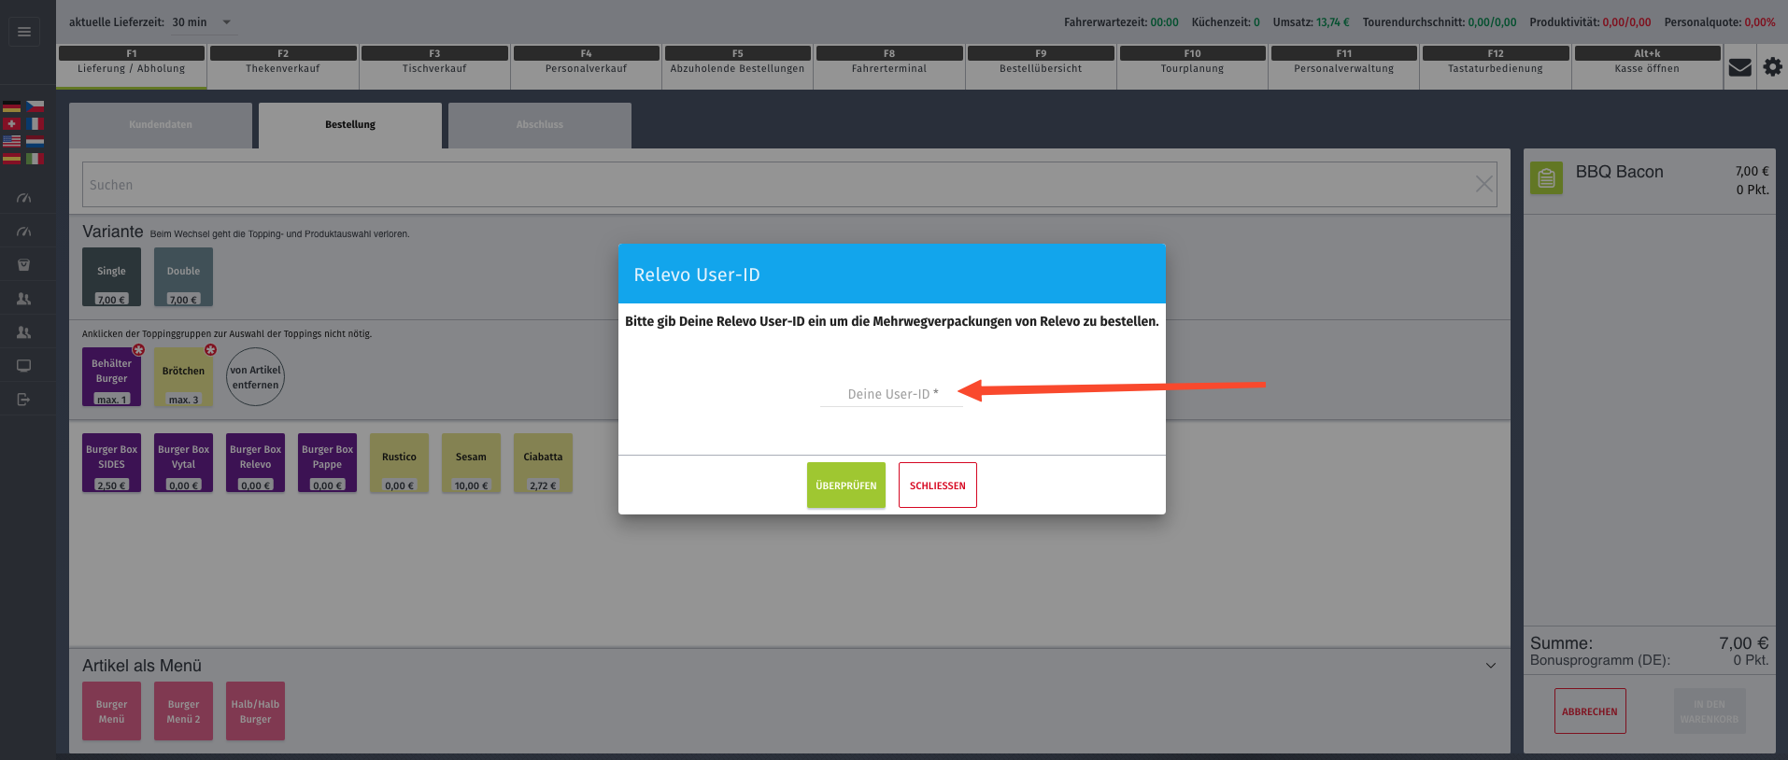Open the hamburger sidebar menu
1788x760 pixels.
click(24, 32)
